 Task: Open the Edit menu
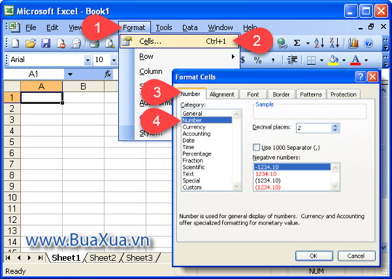click(x=52, y=27)
